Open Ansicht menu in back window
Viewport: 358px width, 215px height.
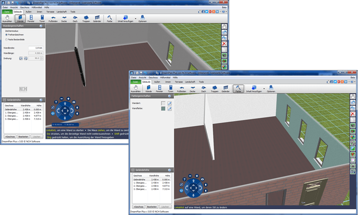tap(14, 7)
